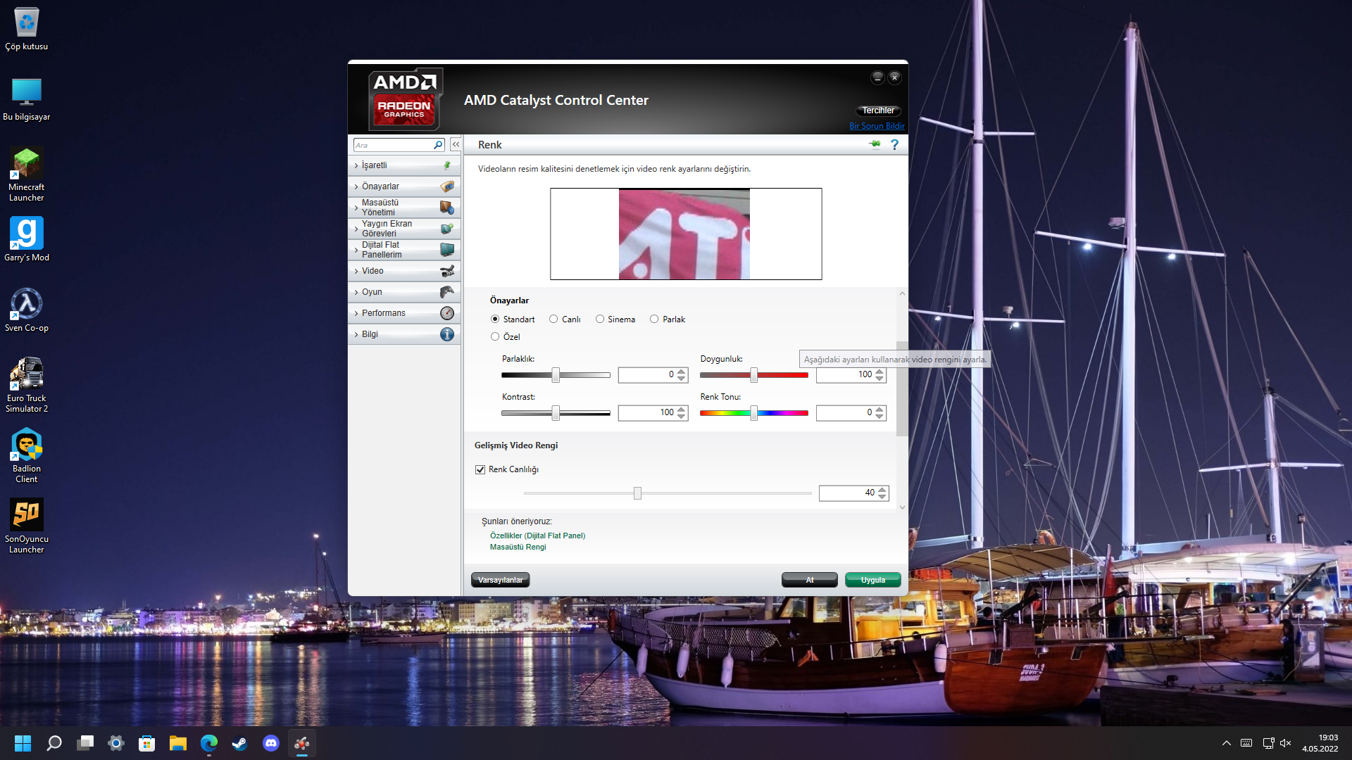This screenshot has width=1352, height=760.
Task: Click the Performans gauge icon
Action: pyautogui.click(x=446, y=313)
